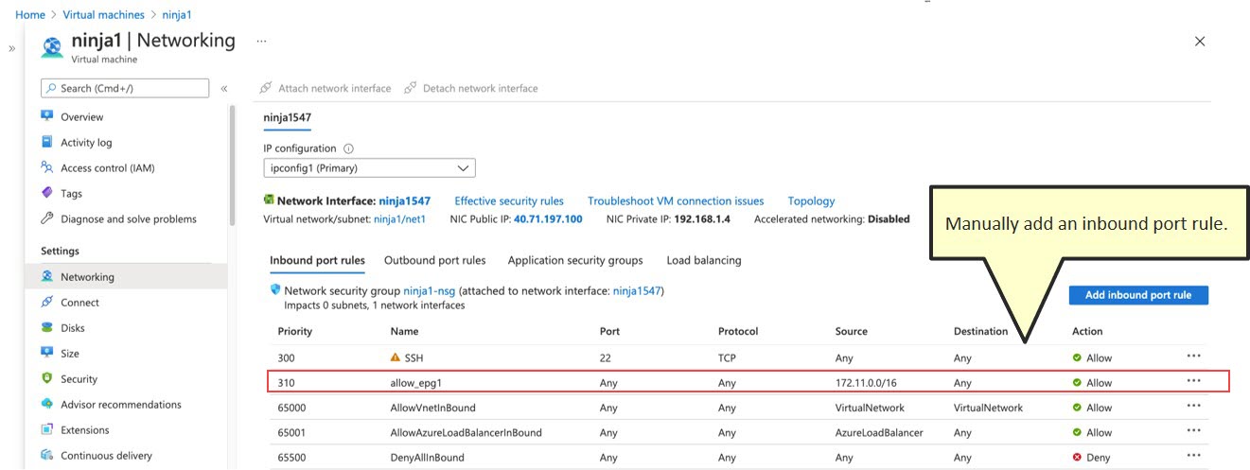Click Access control (IAM) people icon
Image resolution: width=1250 pixels, height=470 pixels.
point(47,167)
